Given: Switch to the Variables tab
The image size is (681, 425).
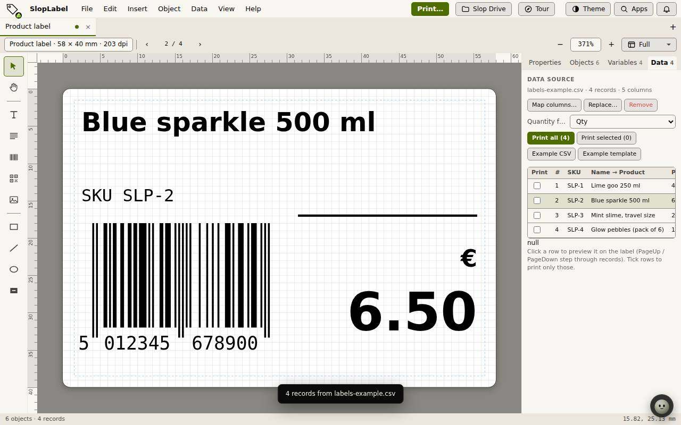Looking at the screenshot, I should [625, 63].
